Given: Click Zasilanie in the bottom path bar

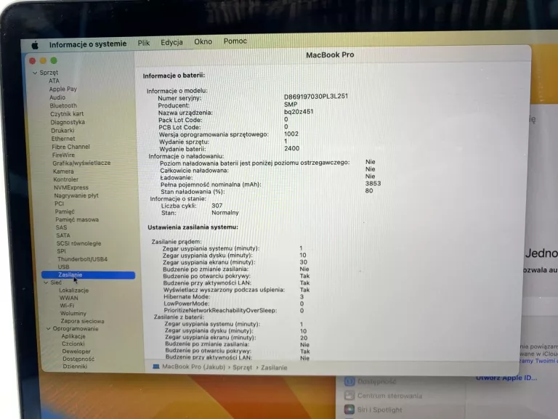Looking at the screenshot, I should coord(274,367).
